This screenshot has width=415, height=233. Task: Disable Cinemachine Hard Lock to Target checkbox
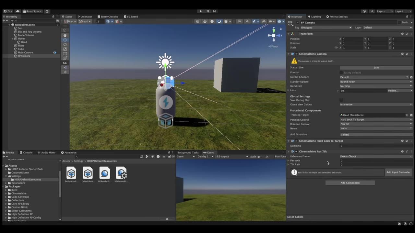pos(296,141)
